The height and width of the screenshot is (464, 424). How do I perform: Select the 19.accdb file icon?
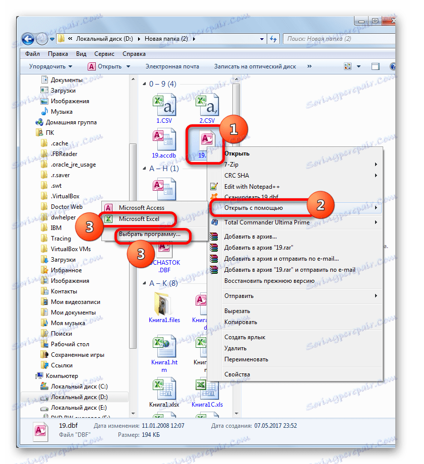tap(164, 140)
